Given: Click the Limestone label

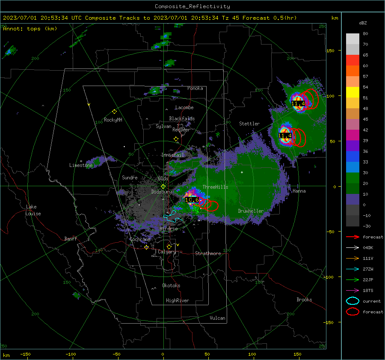Looking at the screenshot, I should click(x=81, y=165).
